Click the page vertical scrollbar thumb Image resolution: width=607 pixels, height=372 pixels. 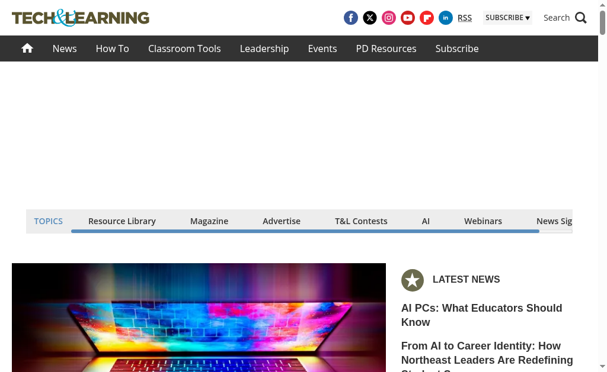point(602,22)
